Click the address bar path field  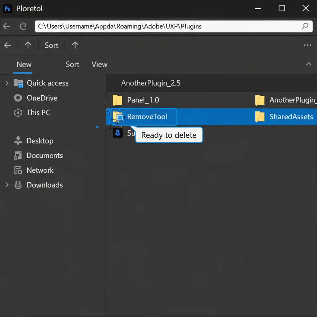167,26
